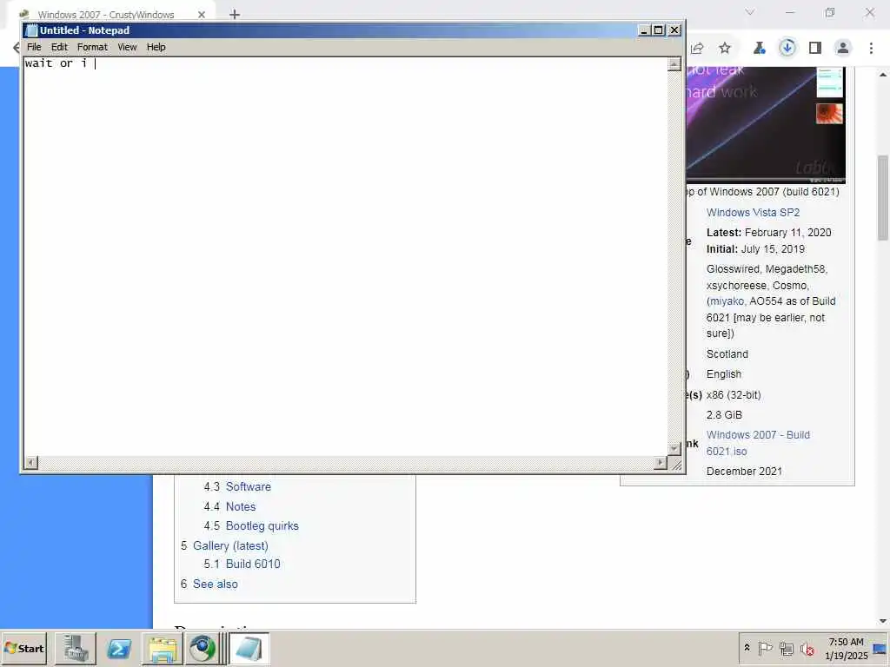Viewport: 890px width, 667px height.
Task: Switch to the Notepad taskbar button
Action: click(x=249, y=648)
